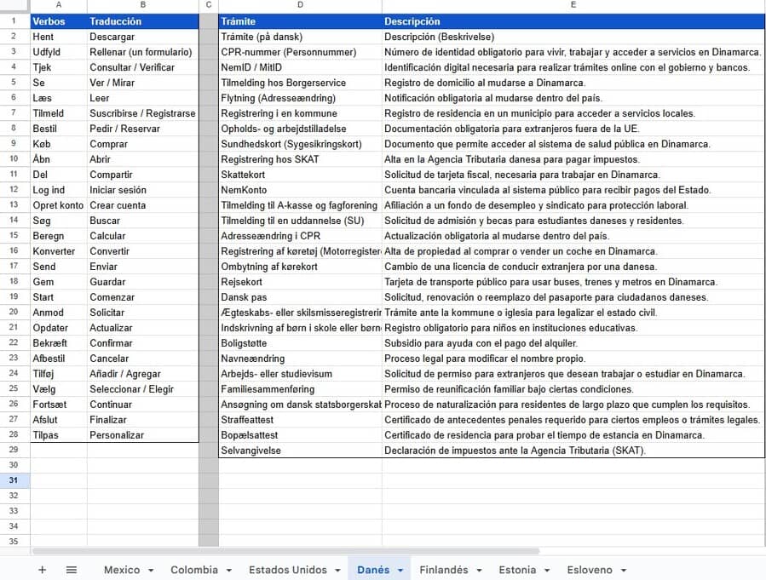
Task: Expand the Colombia sheet tab menu arrow
Action: click(x=223, y=571)
